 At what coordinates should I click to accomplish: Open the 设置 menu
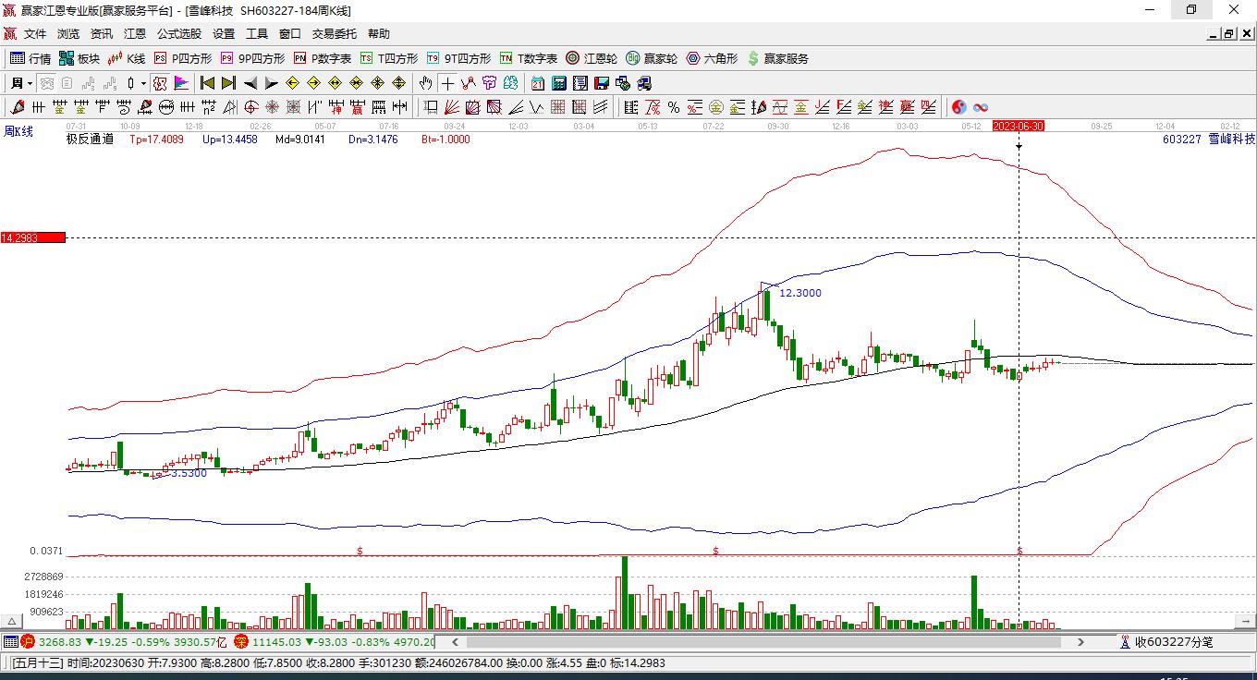(x=224, y=34)
